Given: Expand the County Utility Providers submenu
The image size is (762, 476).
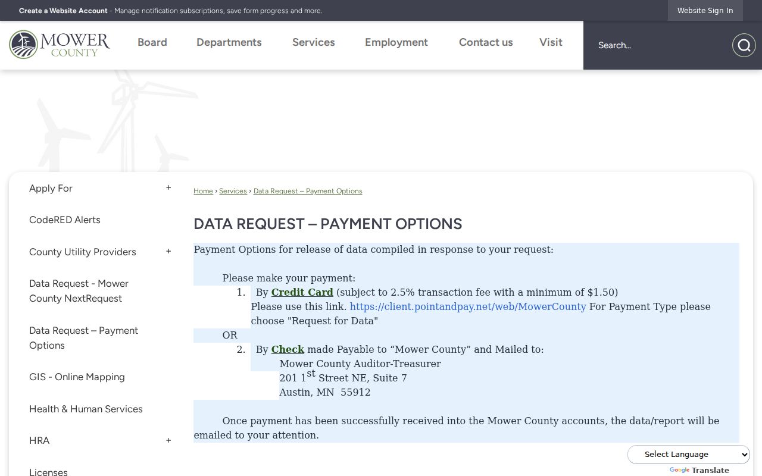Looking at the screenshot, I should 168,252.
